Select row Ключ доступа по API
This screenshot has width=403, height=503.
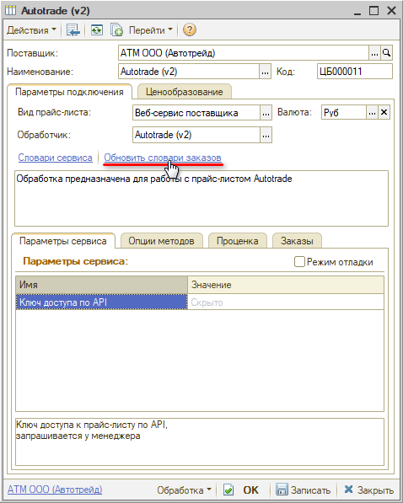point(101,302)
